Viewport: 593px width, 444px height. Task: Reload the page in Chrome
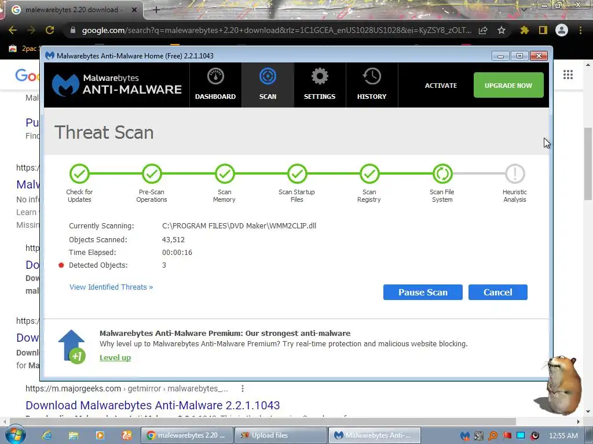[50, 30]
